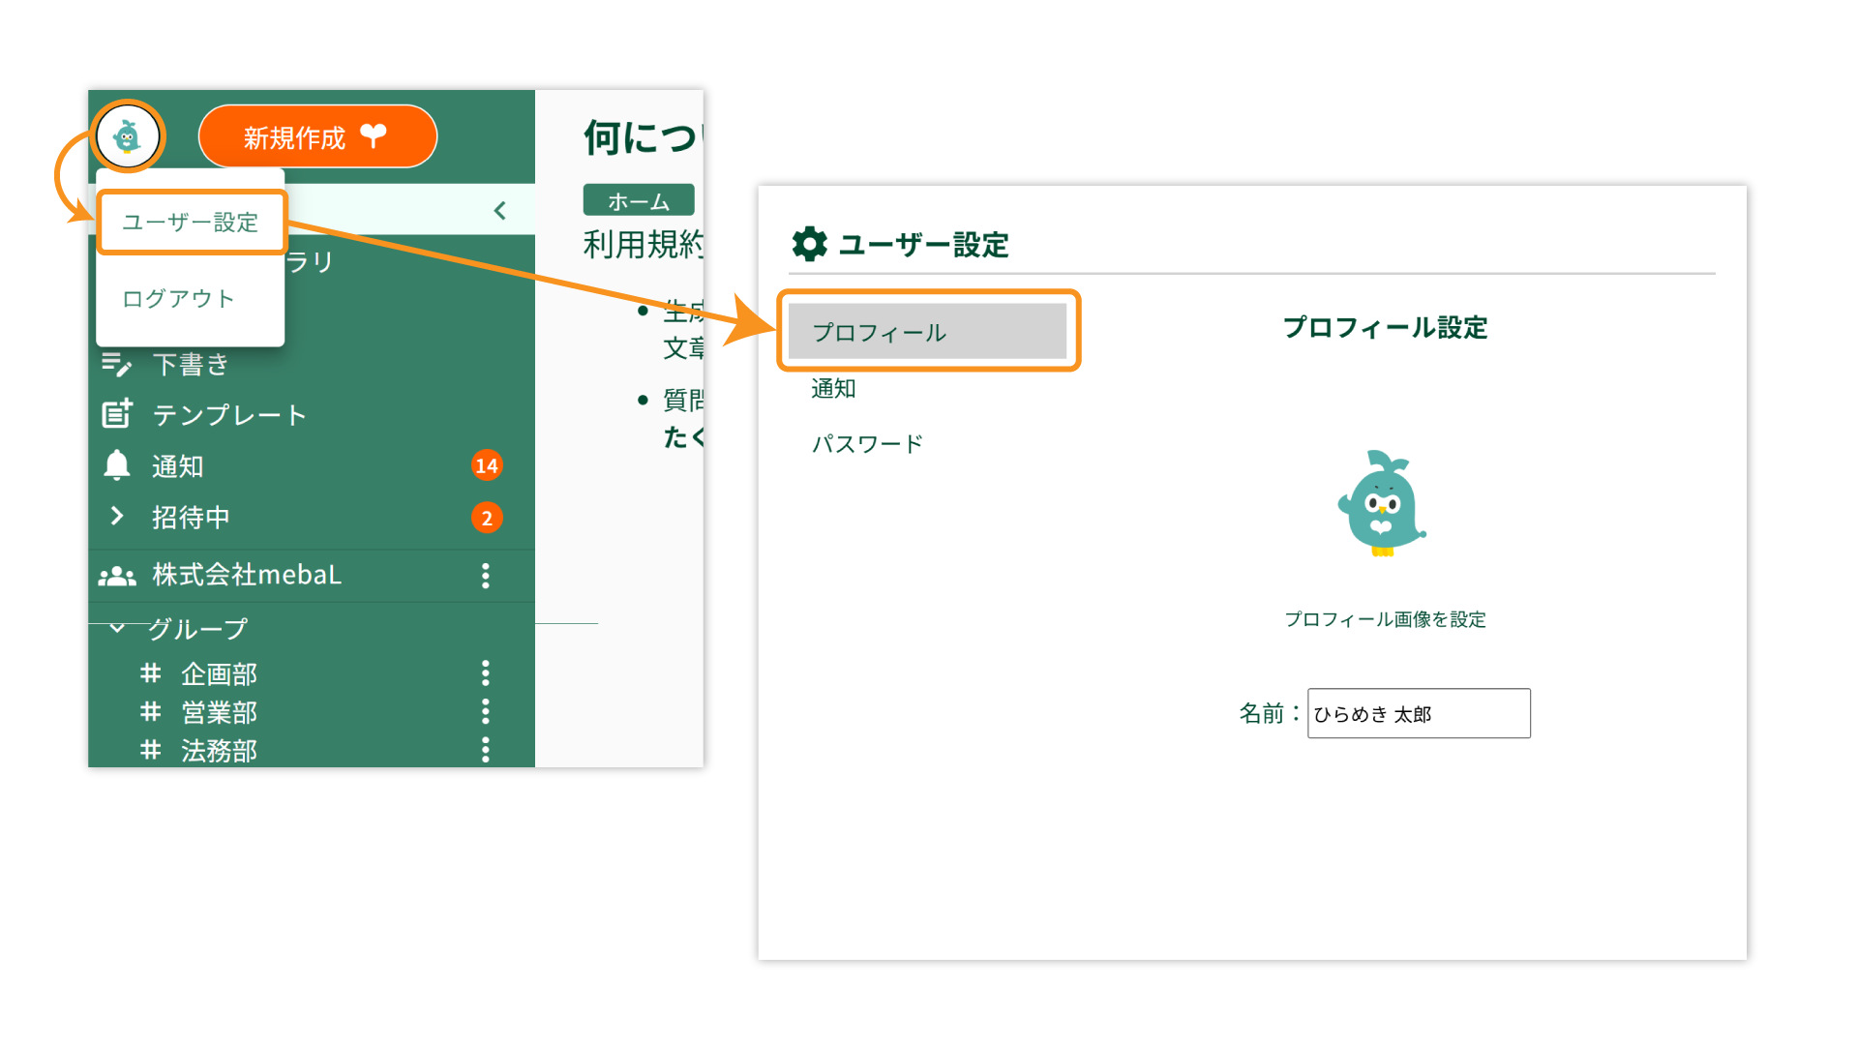Click the bell icon beside 通知
The width and height of the screenshot is (1858, 1045).
click(x=117, y=465)
